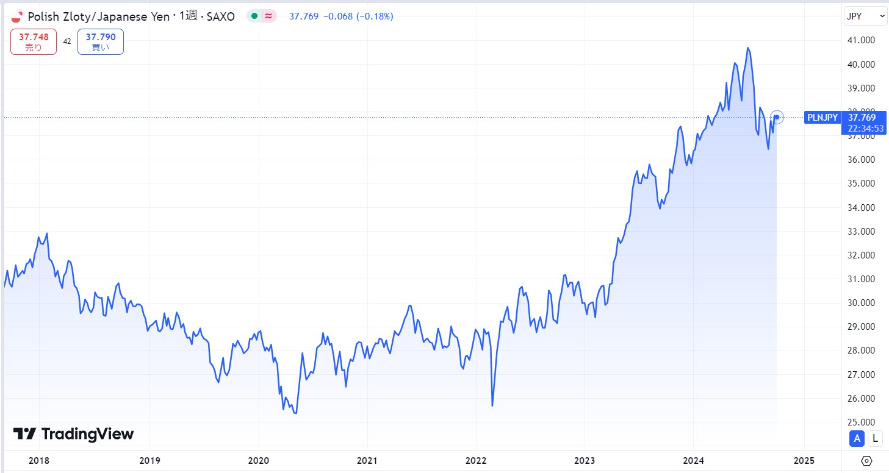Click the 31.000 price axis label
The width and height of the screenshot is (889, 473).
click(863, 279)
